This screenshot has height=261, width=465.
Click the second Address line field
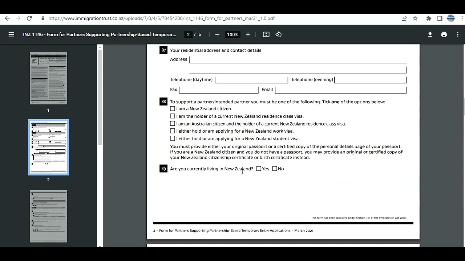(x=298, y=69)
